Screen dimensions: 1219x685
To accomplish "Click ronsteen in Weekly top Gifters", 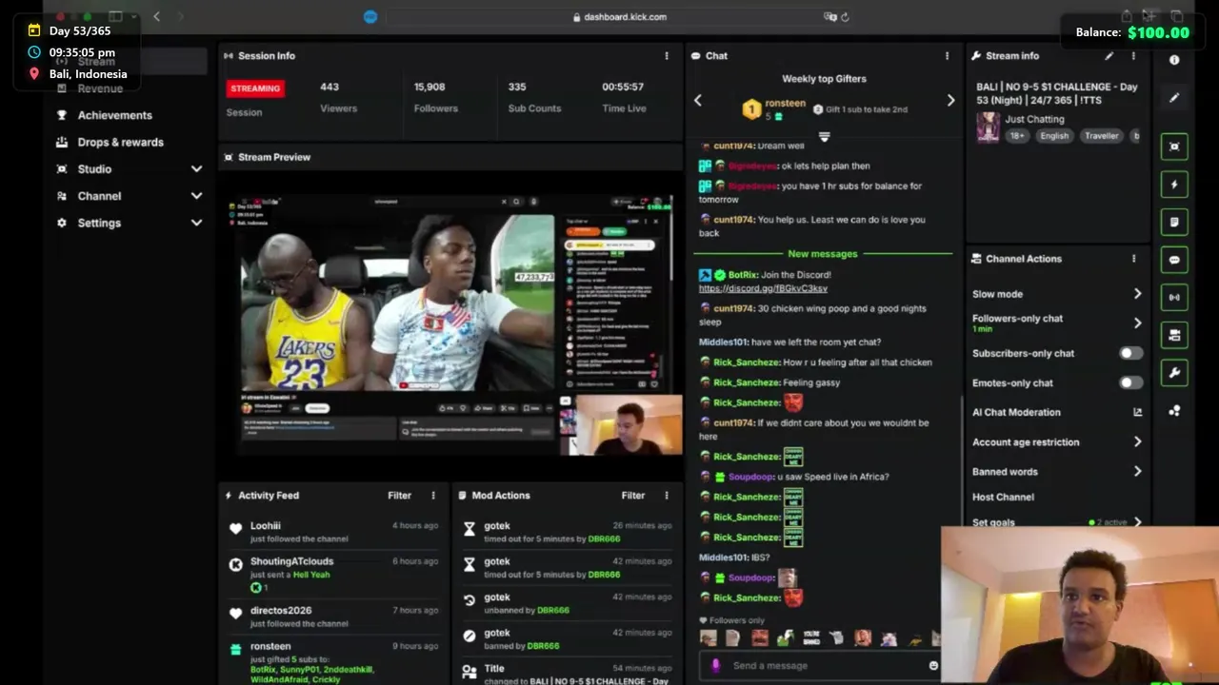I will click(786, 103).
